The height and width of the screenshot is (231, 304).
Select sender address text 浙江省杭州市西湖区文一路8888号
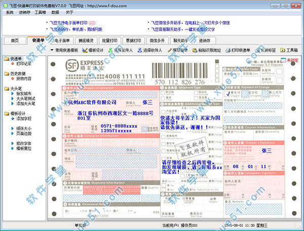pyautogui.click(x=115, y=113)
